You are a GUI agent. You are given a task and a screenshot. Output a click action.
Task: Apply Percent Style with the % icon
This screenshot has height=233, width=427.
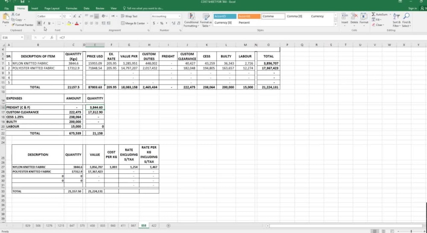point(161,23)
